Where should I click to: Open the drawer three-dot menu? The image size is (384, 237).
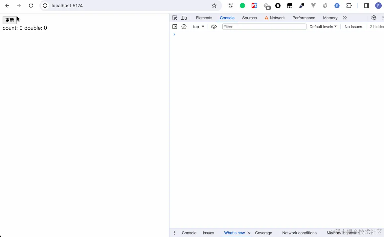click(175, 233)
